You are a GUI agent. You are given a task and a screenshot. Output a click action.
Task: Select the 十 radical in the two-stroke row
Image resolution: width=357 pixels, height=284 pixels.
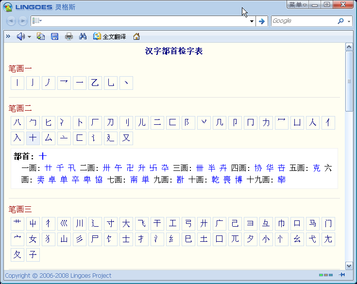33,138
